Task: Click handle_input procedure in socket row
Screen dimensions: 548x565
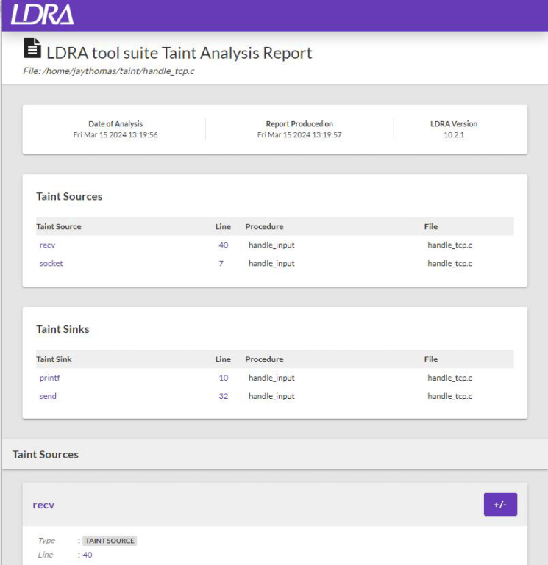Action: click(x=271, y=264)
